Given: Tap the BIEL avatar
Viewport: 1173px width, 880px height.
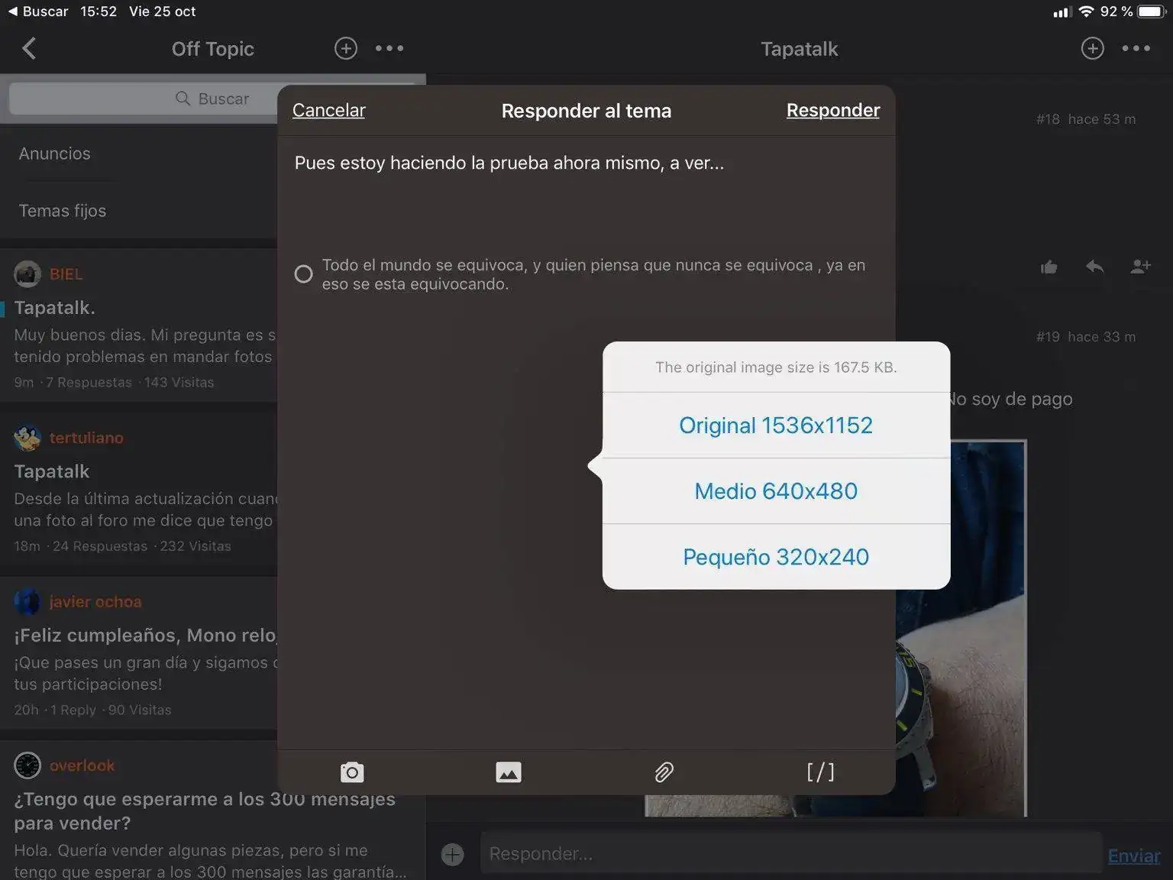Looking at the screenshot, I should tap(27, 273).
